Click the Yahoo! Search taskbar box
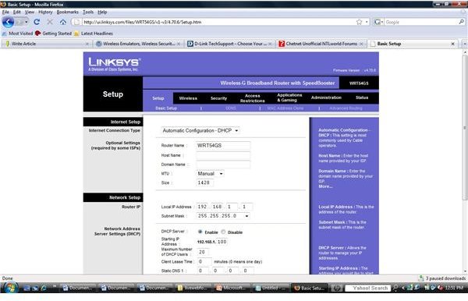The width and height of the screenshot is (468, 301). tap(367, 289)
